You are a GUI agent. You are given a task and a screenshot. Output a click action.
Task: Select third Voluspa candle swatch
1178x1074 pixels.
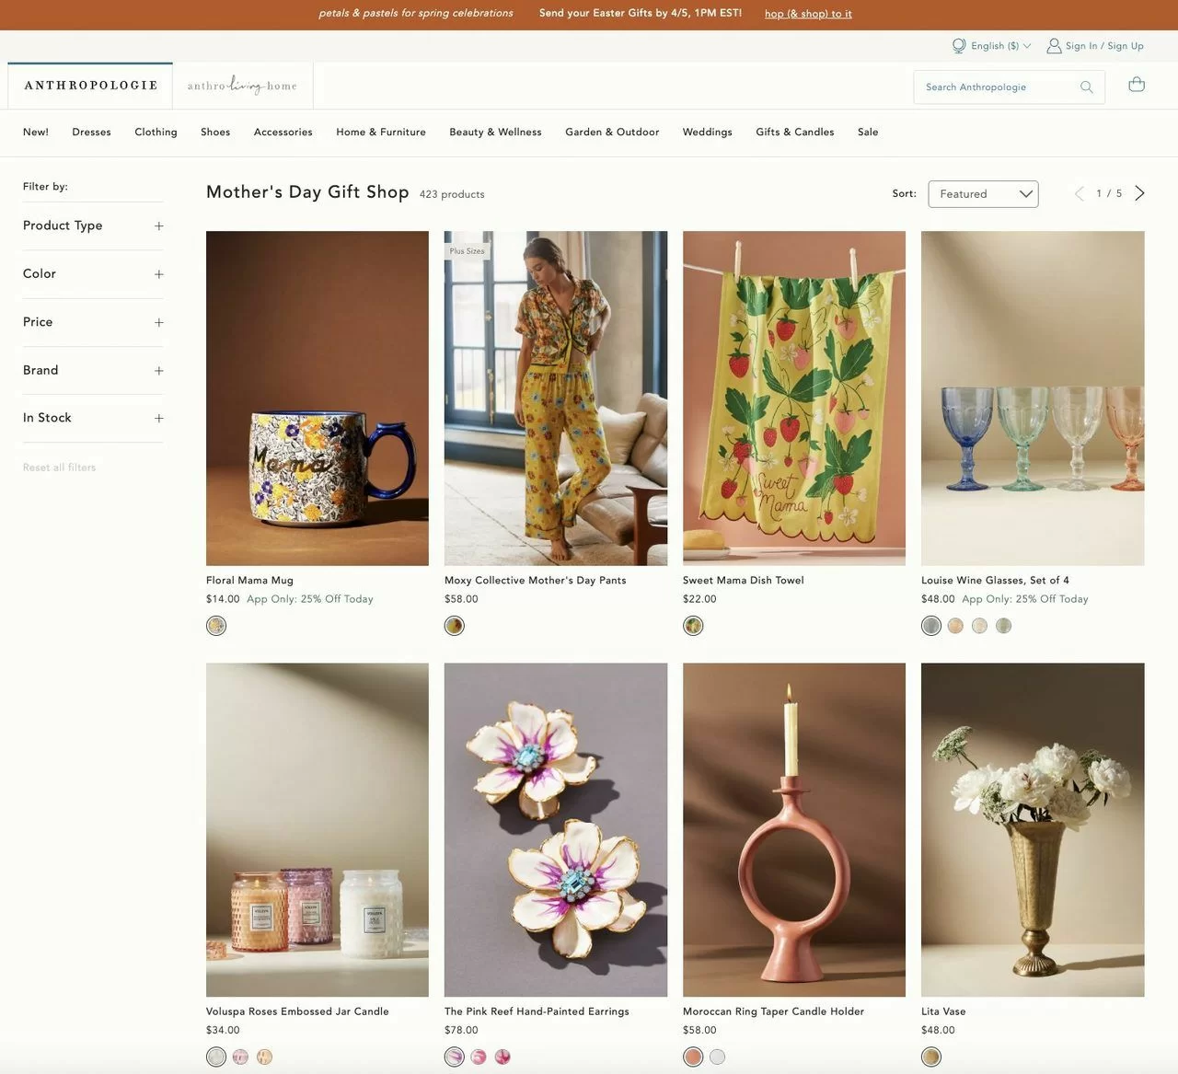point(264,1057)
